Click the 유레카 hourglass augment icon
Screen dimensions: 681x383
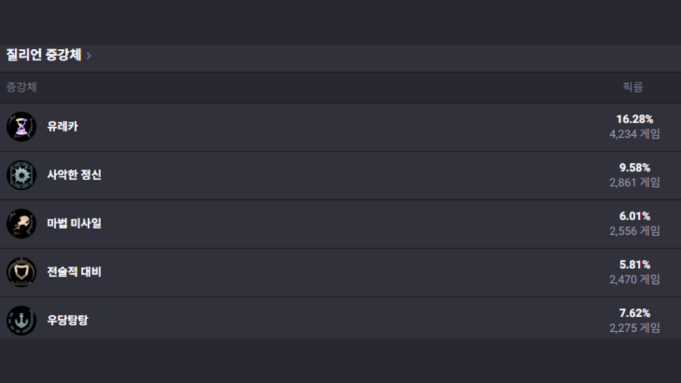[21, 126]
